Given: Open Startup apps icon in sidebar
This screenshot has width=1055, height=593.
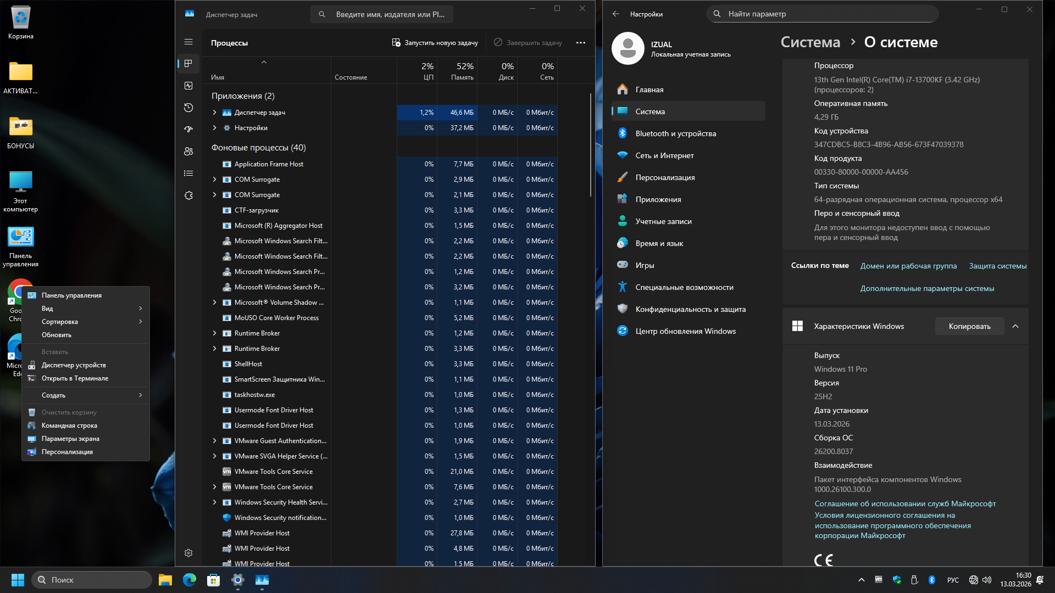Looking at the screenshot, I should pyautogui.click(x=188, y=130).
